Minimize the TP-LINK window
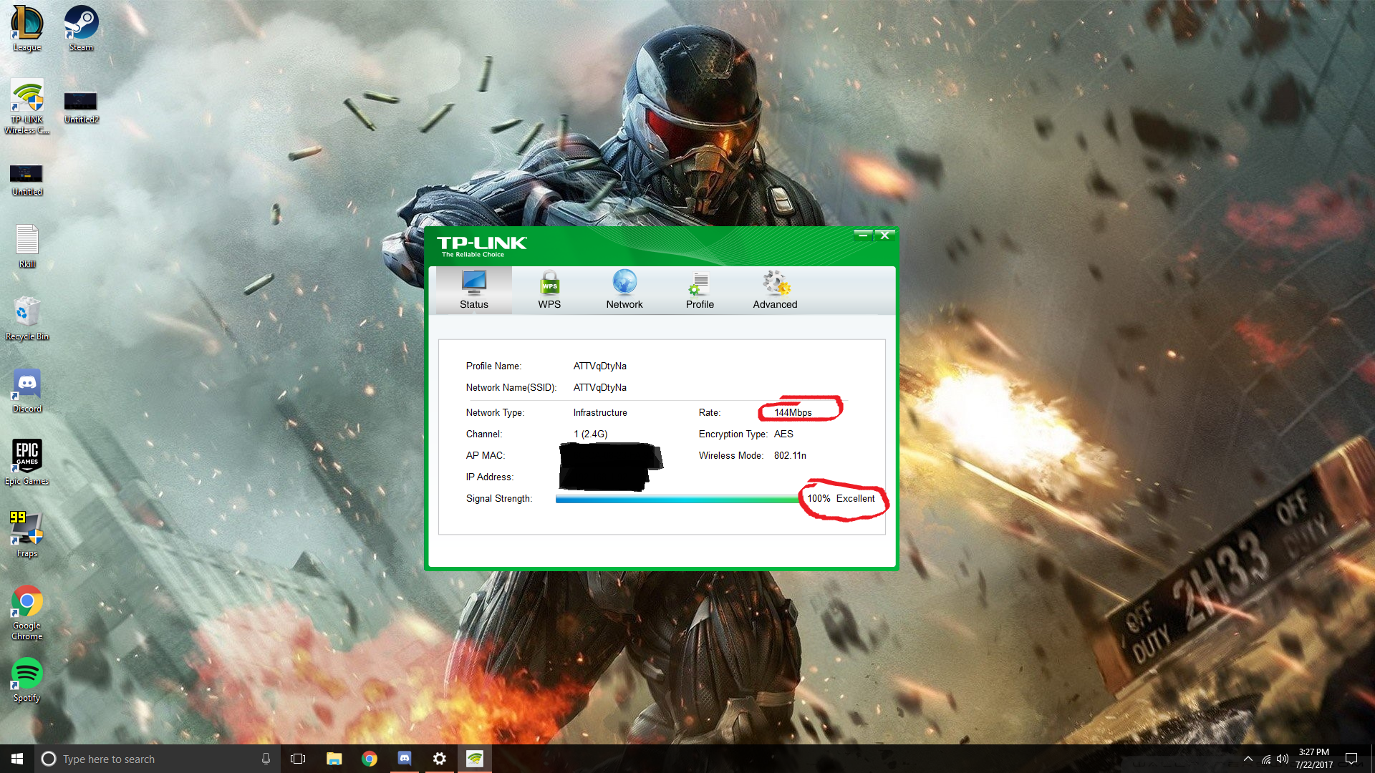The image size is (1375, 773). pos(863,235)
